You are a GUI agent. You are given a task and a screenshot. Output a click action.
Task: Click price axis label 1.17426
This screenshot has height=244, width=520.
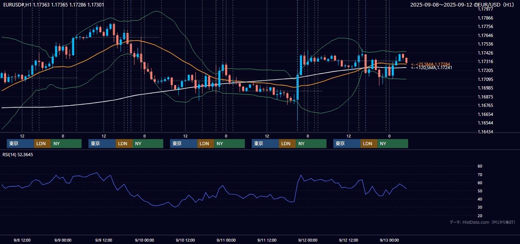[485, 53]
